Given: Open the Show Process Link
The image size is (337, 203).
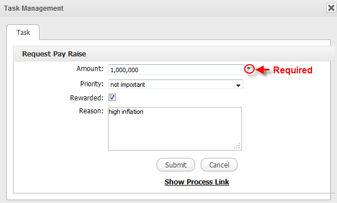Looking at the screenshot, I should [x=197, y=182].
